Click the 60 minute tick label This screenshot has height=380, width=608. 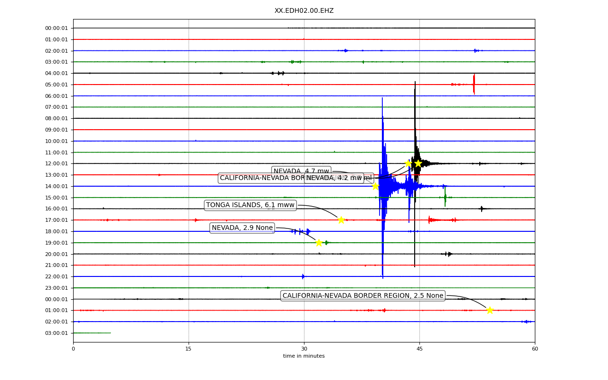535,349
